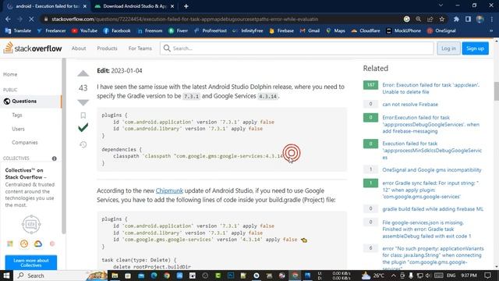Open the notification center in taskbar
Image resolution: width=499 pixels, height=281 pixels.
tap(487, 276)
